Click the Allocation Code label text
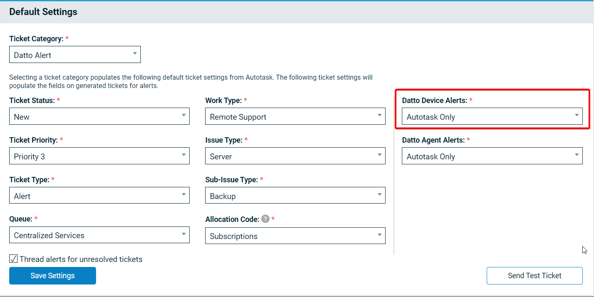 click(232, 219)
